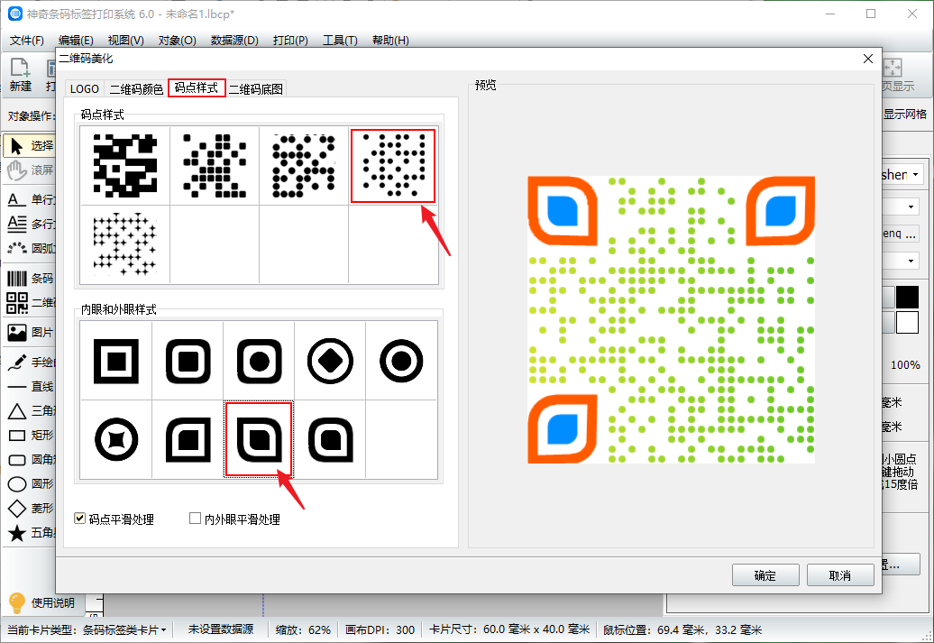This screenshot has height=643, width=934.
Task: Select the solid square code point style
Action: click(x=125, y=166)
